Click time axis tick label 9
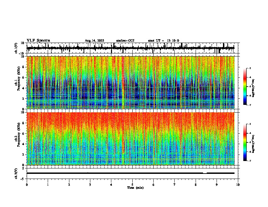 217,185
